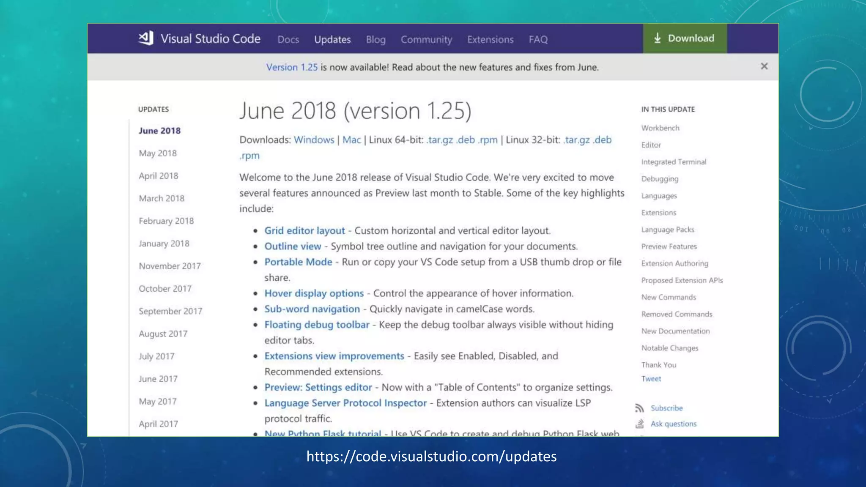The height and width of the screenshot is (487, 866).
Task: Jump to Extensions section in this update
Action: pyautogui.click(x=658, y=213)
